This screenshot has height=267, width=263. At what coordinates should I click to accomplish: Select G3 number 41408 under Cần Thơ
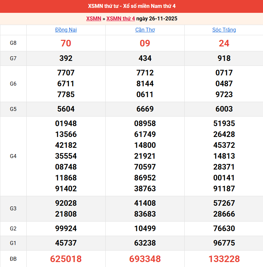(145, 203)
